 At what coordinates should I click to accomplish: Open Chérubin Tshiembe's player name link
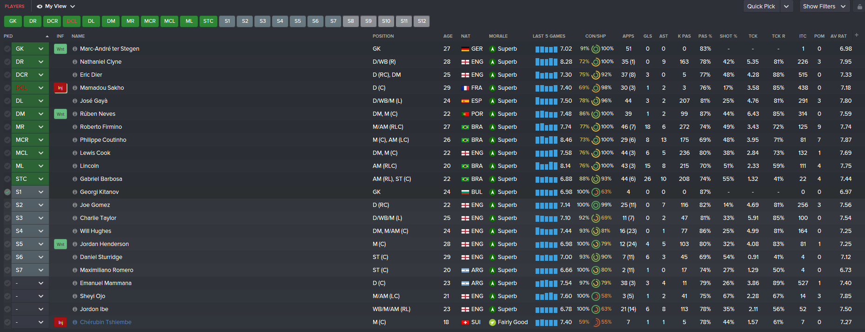[x=106, y=322]
